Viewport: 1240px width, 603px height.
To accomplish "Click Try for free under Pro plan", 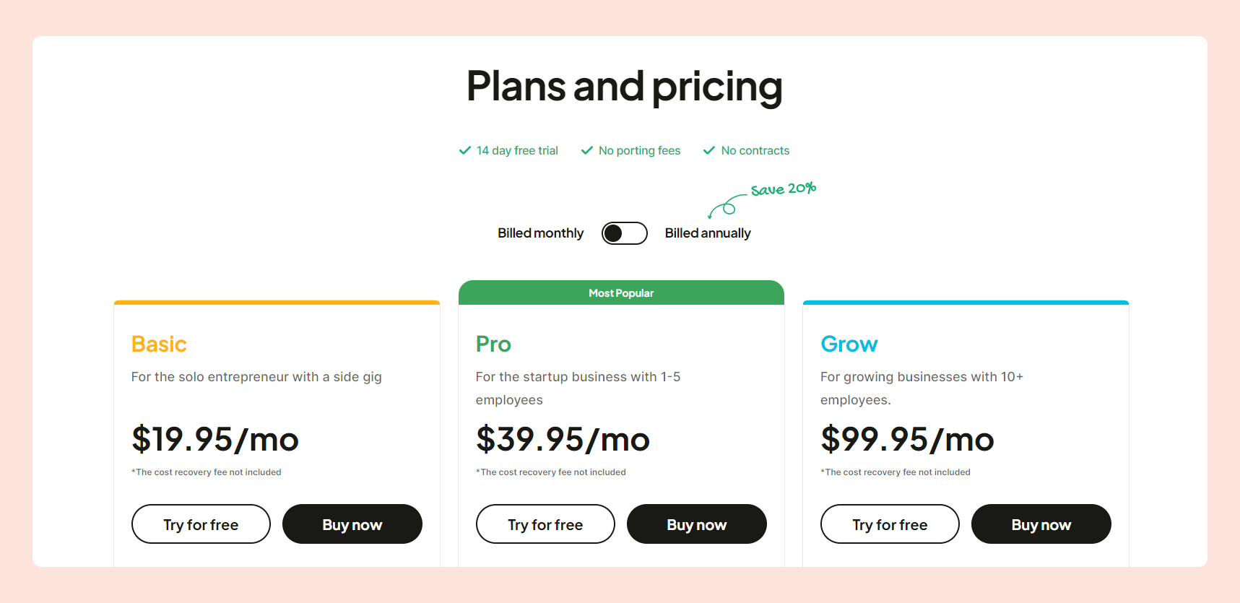I will click(545, 524).
